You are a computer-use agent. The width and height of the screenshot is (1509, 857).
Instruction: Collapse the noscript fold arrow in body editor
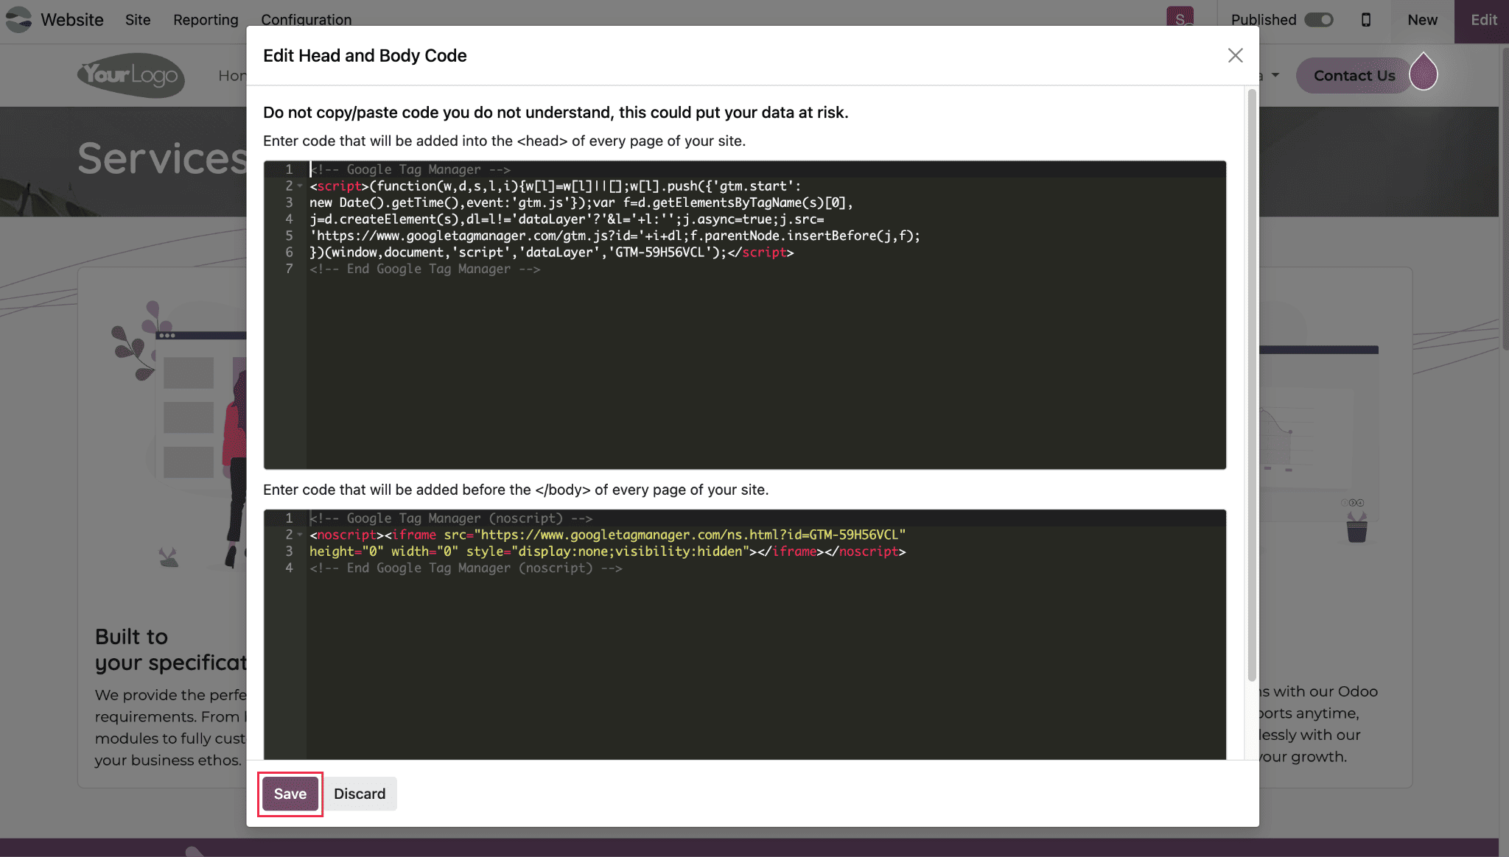coord(300,535)
